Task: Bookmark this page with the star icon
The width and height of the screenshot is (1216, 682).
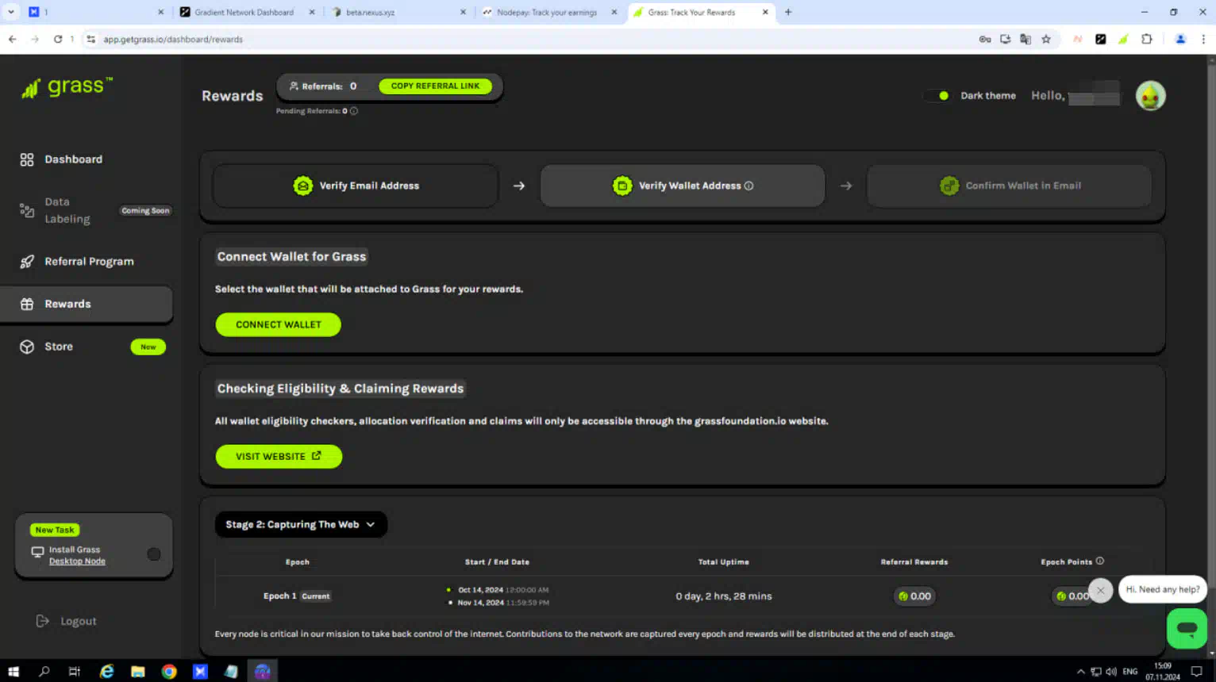Action: tap(1046, 39)
